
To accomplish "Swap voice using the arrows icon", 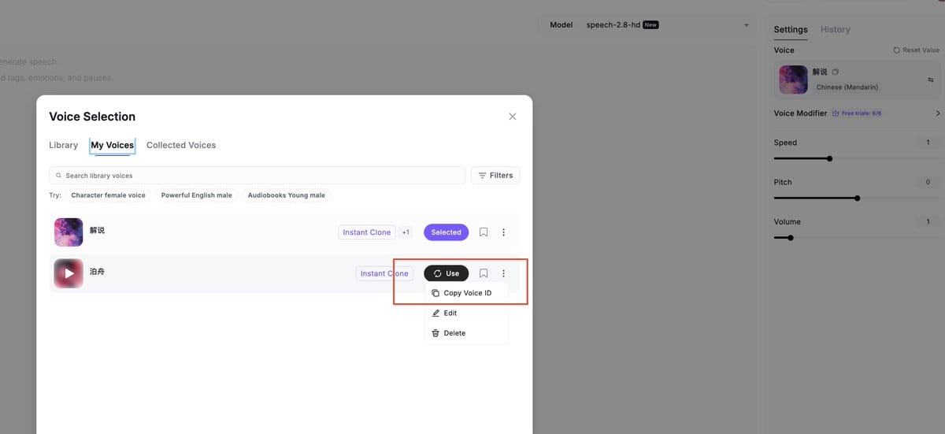I will point(931,80).
